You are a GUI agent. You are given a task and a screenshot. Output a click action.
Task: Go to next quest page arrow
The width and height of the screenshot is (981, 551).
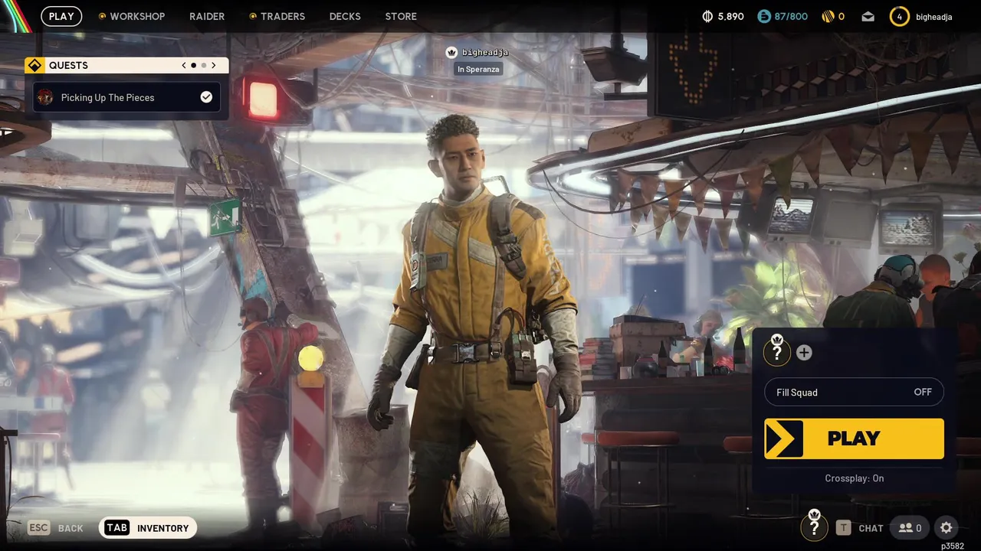[214, 65]
